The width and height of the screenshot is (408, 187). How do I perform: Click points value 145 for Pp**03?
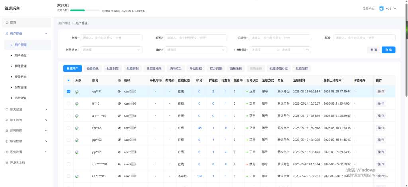click(199, 128)
